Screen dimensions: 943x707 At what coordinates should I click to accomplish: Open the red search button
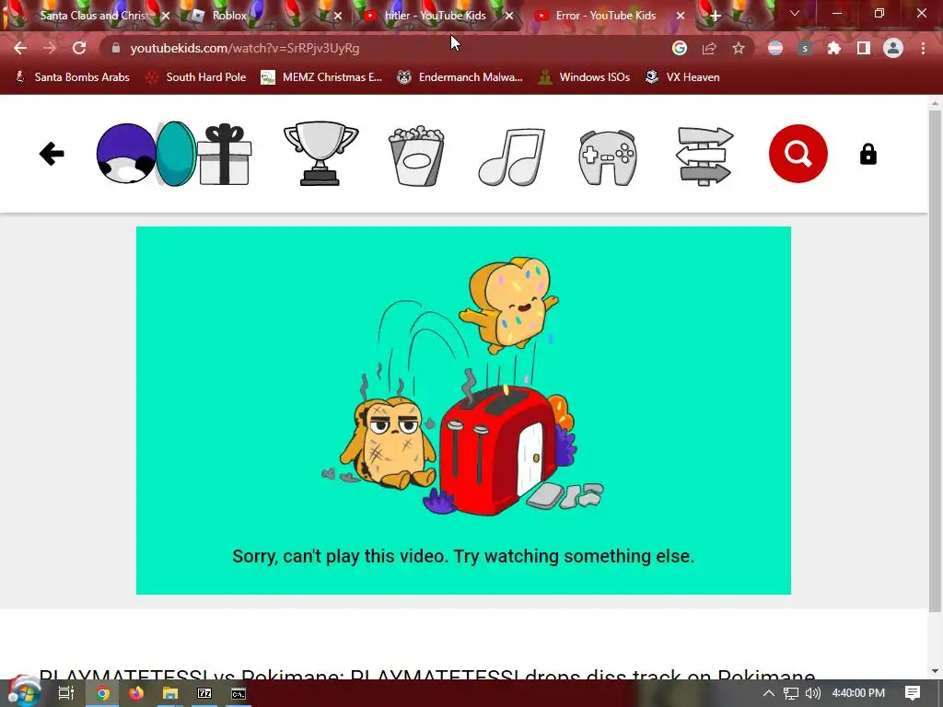click(798, 154)
